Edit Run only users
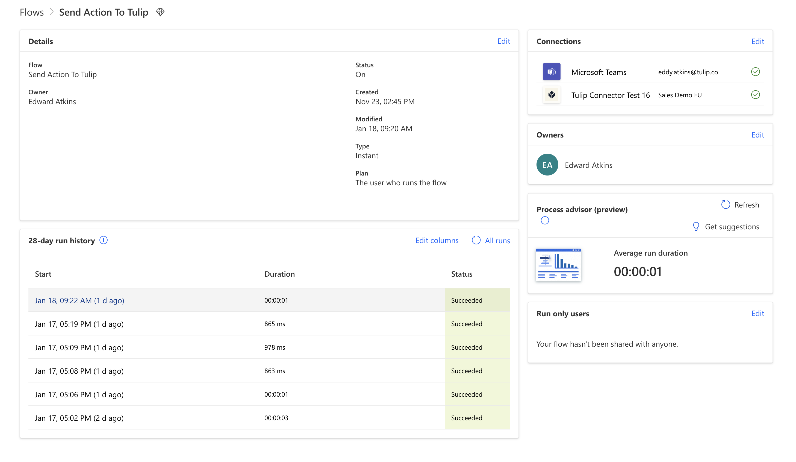This screenshot has width=796, height=462. pos(757,313)
